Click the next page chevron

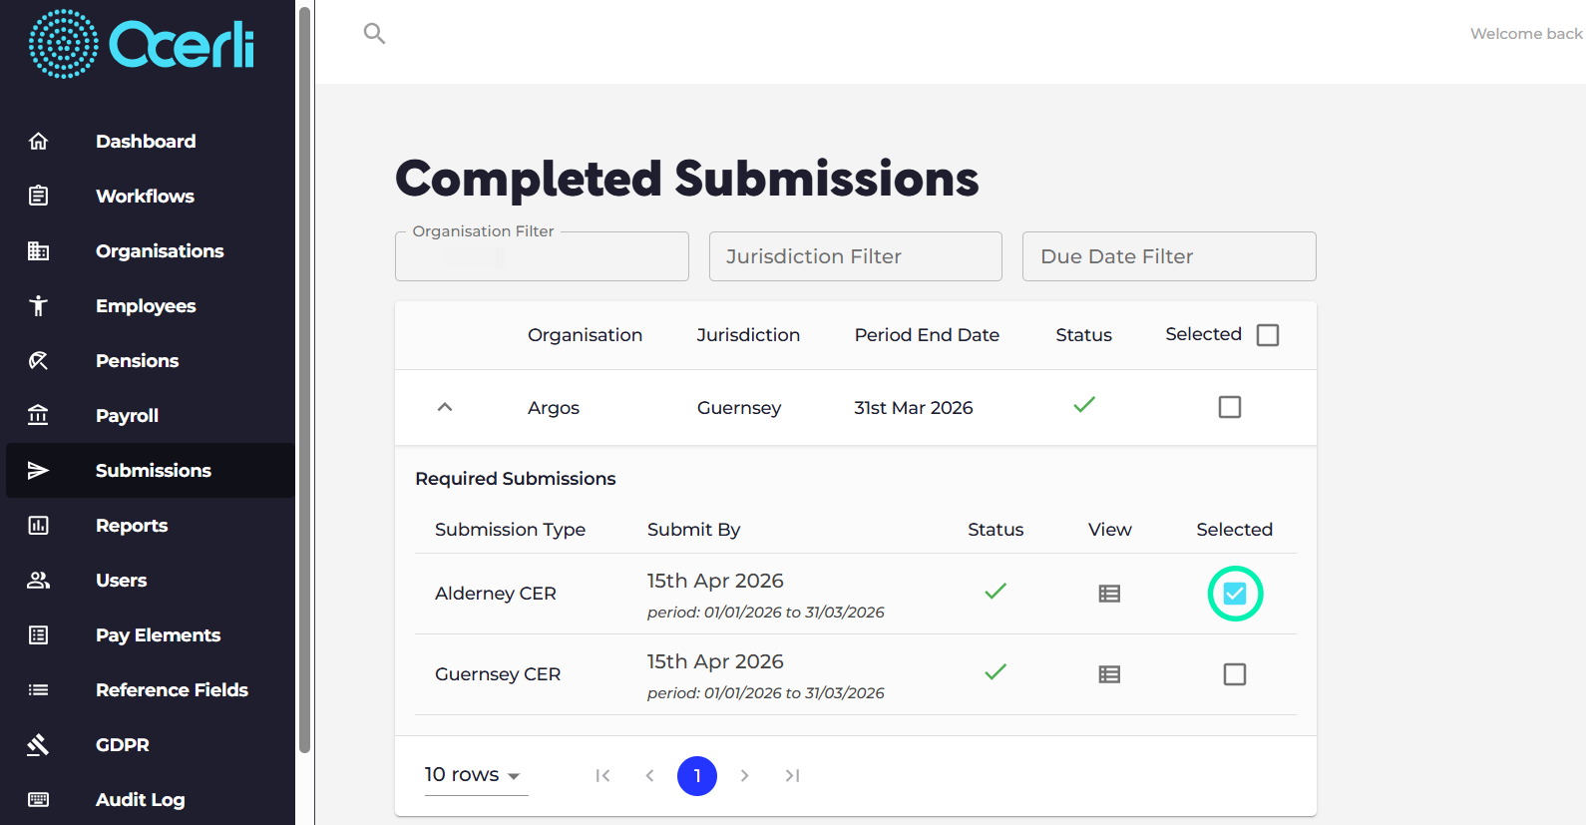click(744, 775)
